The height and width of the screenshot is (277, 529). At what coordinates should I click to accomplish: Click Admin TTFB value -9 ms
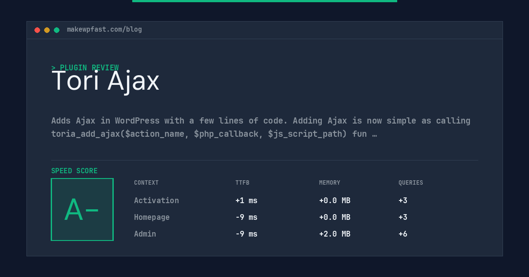(246, 234)
